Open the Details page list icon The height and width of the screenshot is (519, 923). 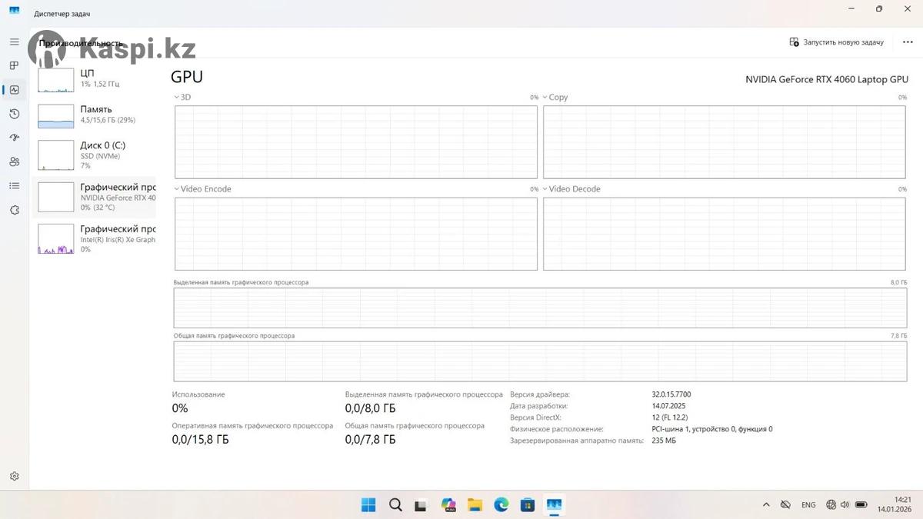pyautogui.click(x=14, y=185)
